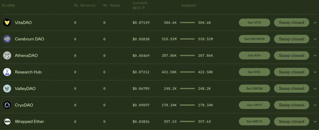
Task: Click Swap closed button for AthenaDAO
Action: click(x=291, y=56)
